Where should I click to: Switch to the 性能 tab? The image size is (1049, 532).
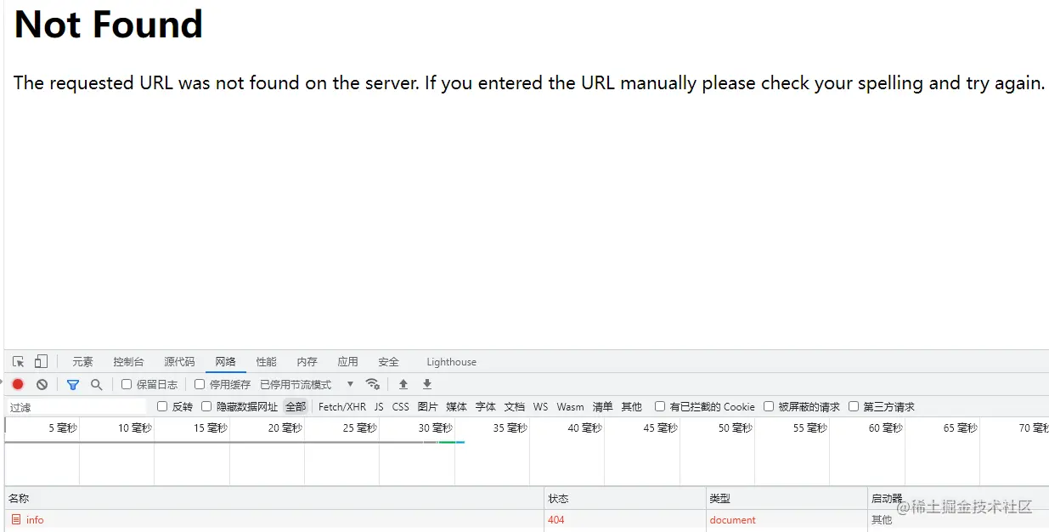[x=266, y=361]
